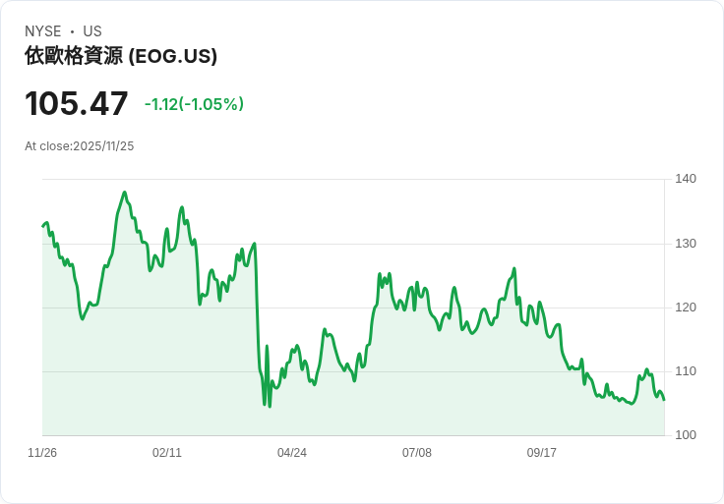Click the At close:2025/11/25 date text

coord(80,146)
